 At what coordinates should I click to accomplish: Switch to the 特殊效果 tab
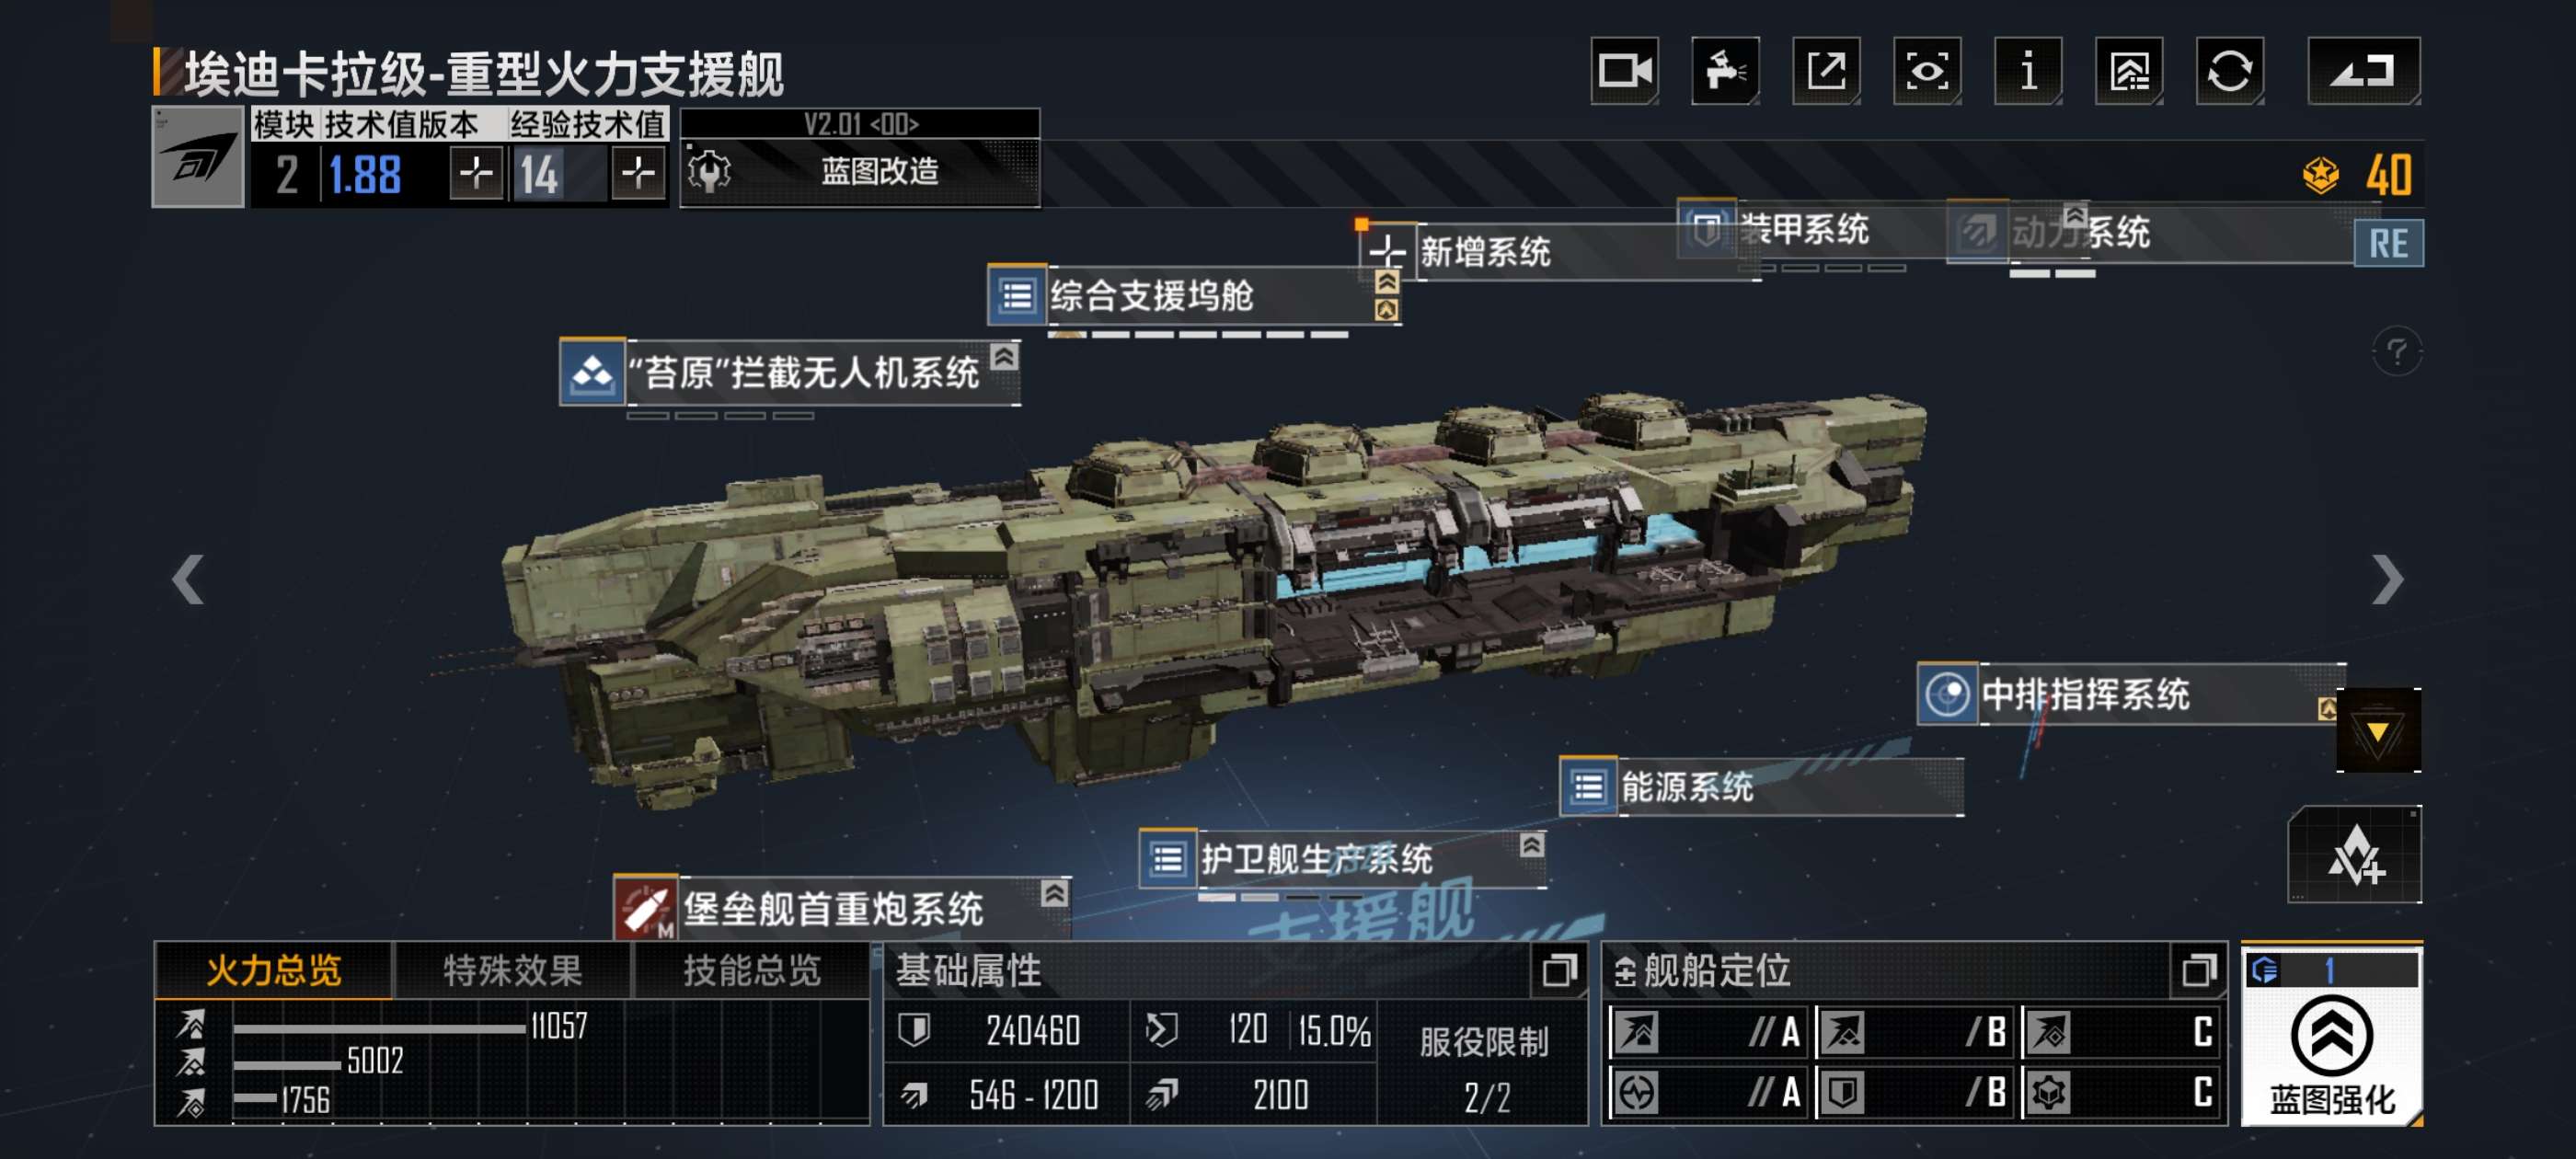[512, 970]
